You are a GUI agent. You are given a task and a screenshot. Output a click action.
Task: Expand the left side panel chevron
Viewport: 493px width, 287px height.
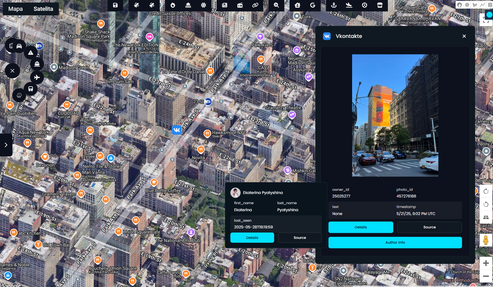coord(6,145)
